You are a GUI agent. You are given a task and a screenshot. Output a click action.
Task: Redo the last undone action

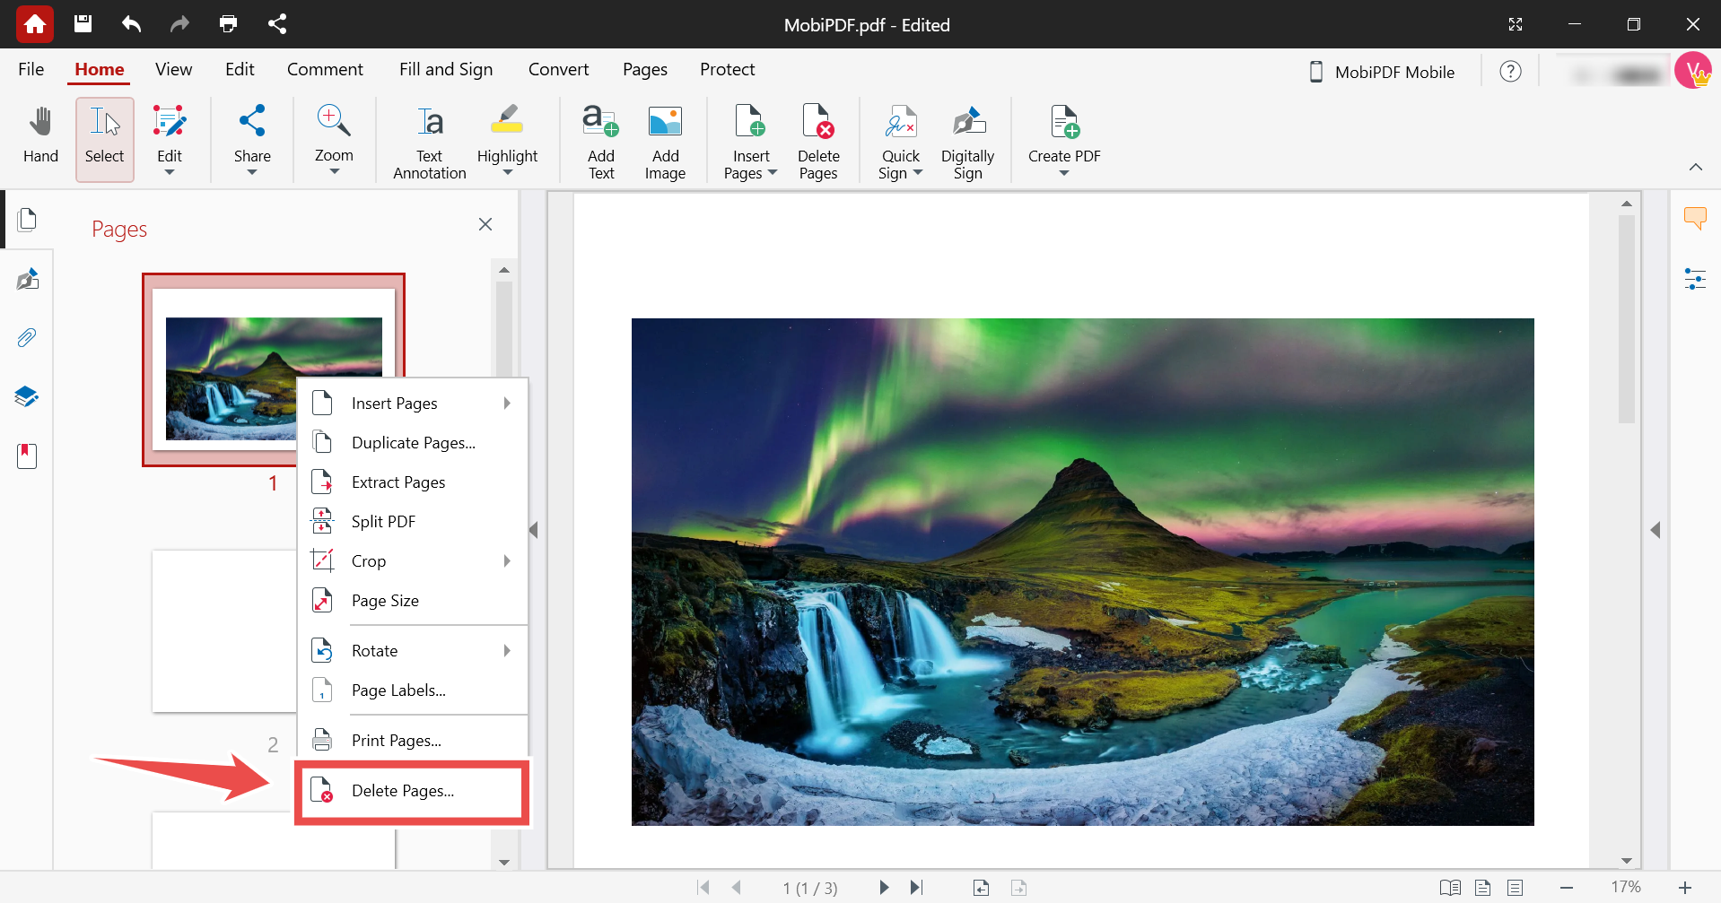(x=179, y=24)
